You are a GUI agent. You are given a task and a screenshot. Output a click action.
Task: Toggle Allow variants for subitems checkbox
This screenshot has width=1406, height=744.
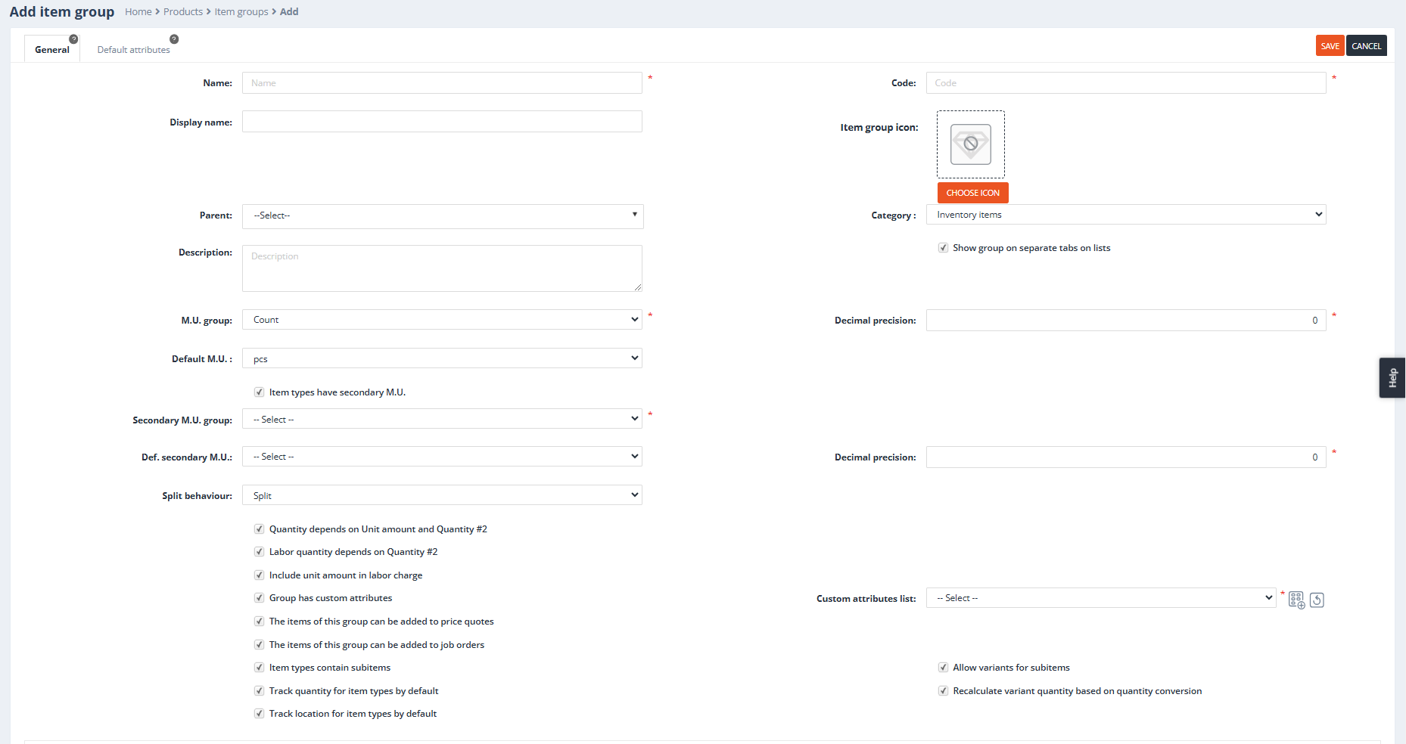[944, 668]
